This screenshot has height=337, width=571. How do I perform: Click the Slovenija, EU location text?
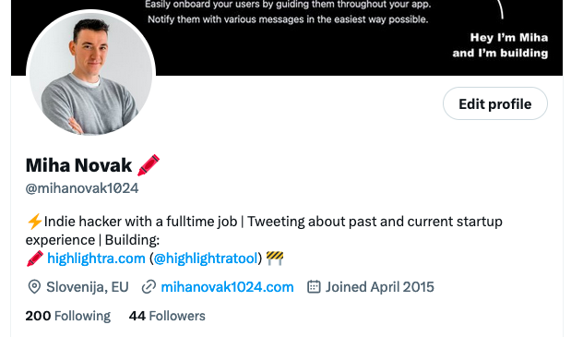[88, 287]
